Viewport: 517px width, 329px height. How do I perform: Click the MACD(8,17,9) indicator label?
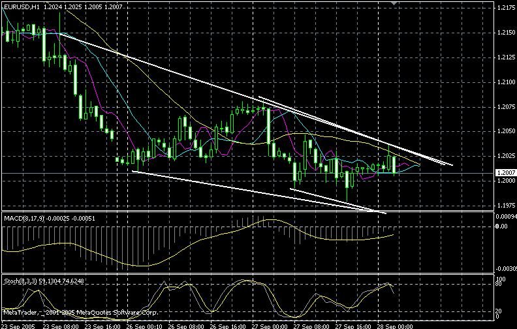[x=24, y=218]
